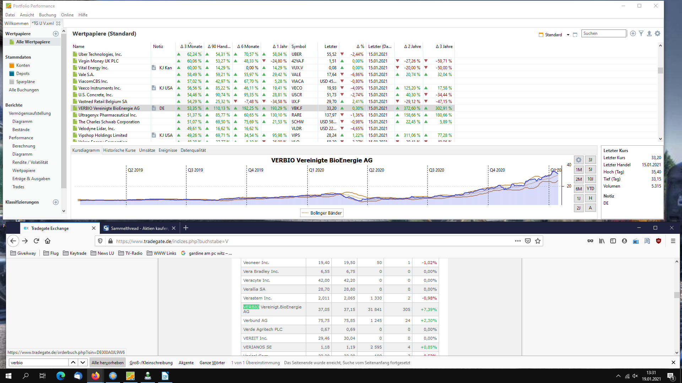Find next match arrow in find bar
682x383 pixels.
pos(83,362)
